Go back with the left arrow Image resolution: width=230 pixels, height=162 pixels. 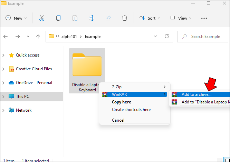pos(6,36)
